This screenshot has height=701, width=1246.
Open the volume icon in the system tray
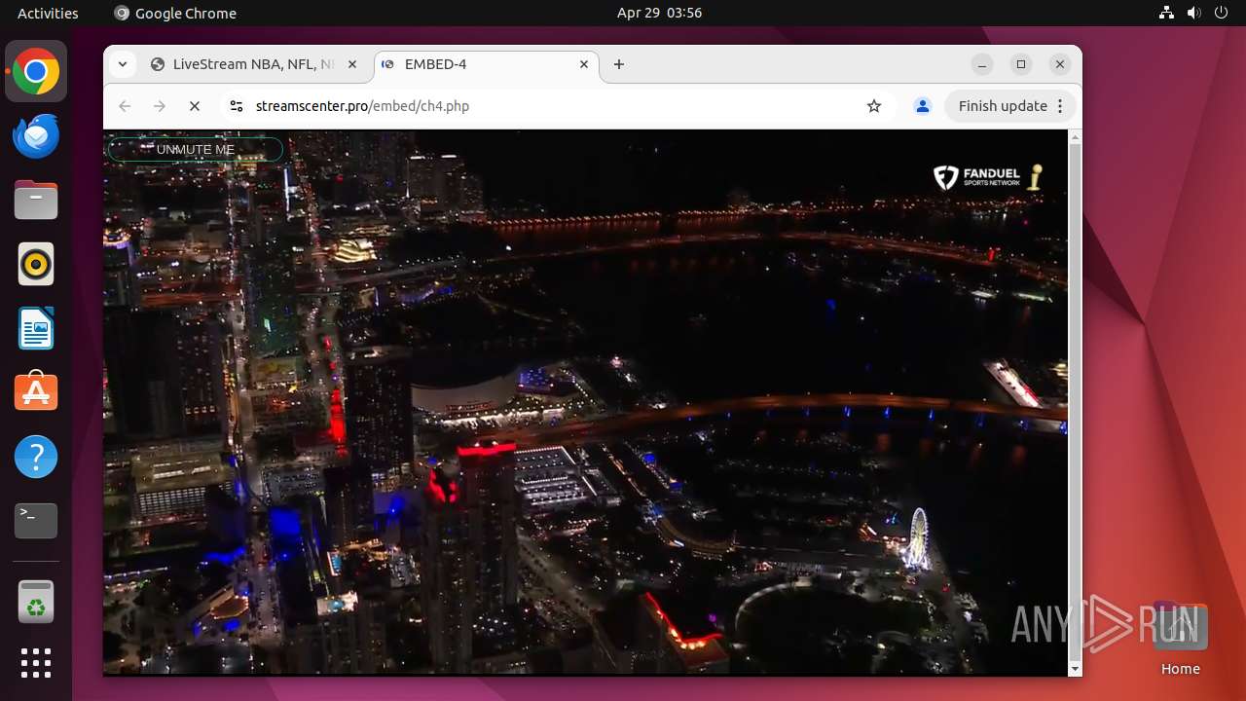click(x=1194, y=13)
